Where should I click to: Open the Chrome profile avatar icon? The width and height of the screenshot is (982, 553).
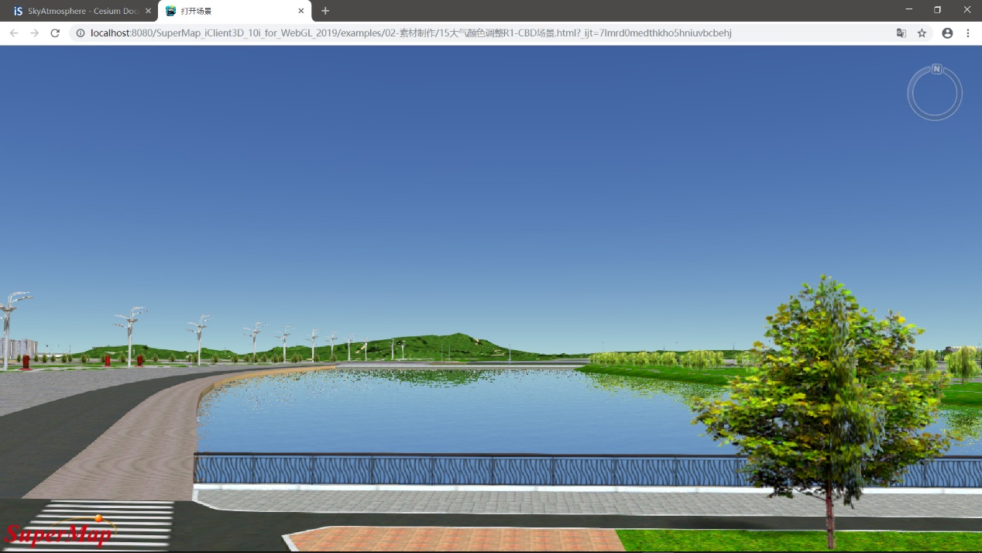tap(947, 33)
